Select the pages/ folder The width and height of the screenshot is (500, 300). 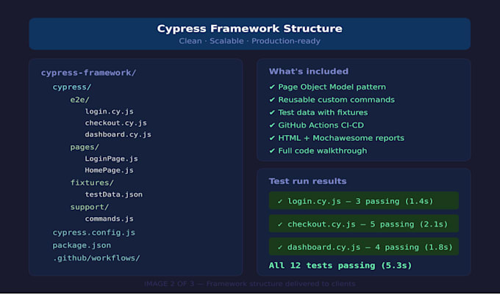pos(85,147)
